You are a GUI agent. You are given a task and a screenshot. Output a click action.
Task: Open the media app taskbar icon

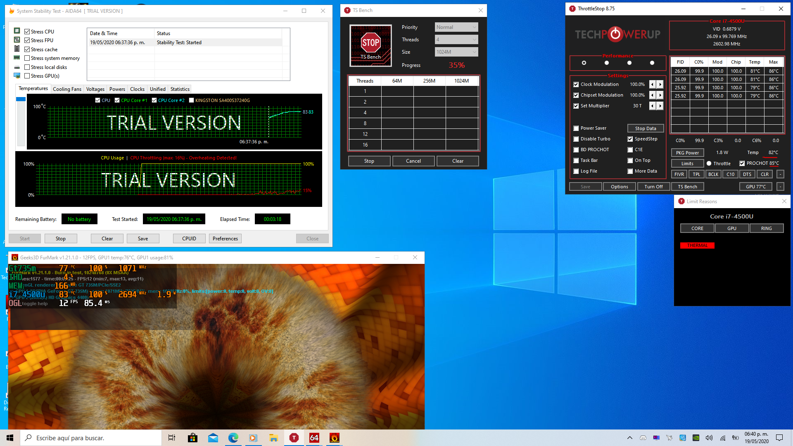(x=253, y=438)
